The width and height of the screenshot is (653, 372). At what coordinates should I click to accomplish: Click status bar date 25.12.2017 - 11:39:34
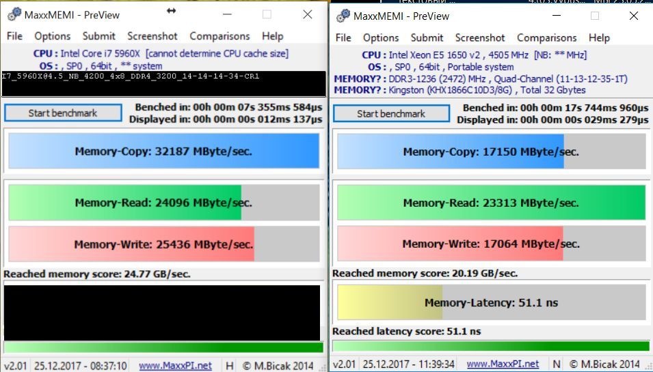point(408,364)
